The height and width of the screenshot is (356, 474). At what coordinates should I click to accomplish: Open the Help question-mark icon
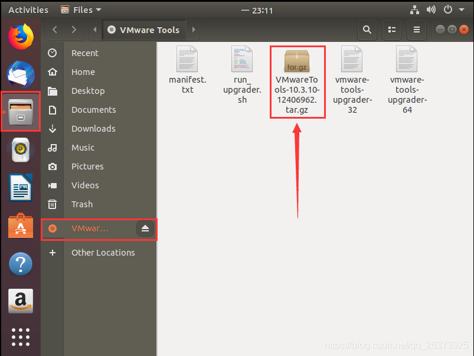coord(21,264)
